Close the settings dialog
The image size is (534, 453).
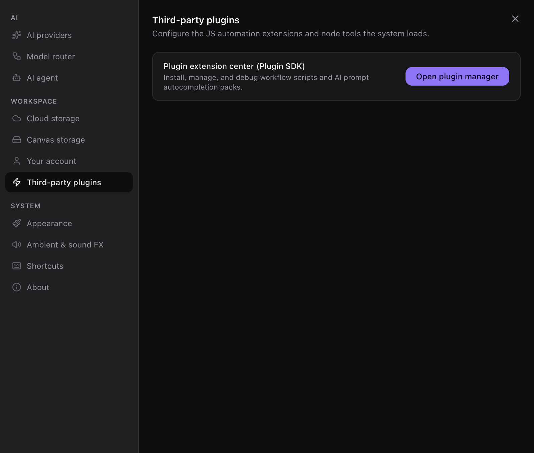point(515,19)
